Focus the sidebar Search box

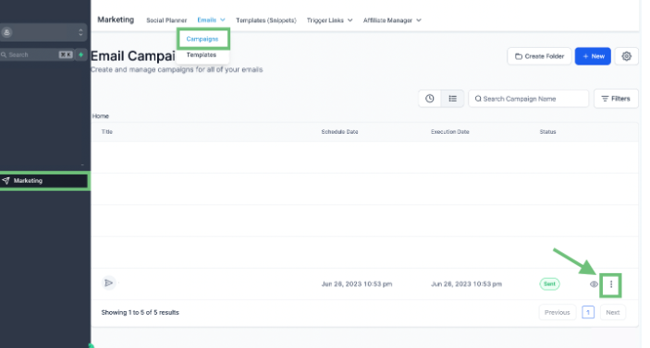coord(36,54)
